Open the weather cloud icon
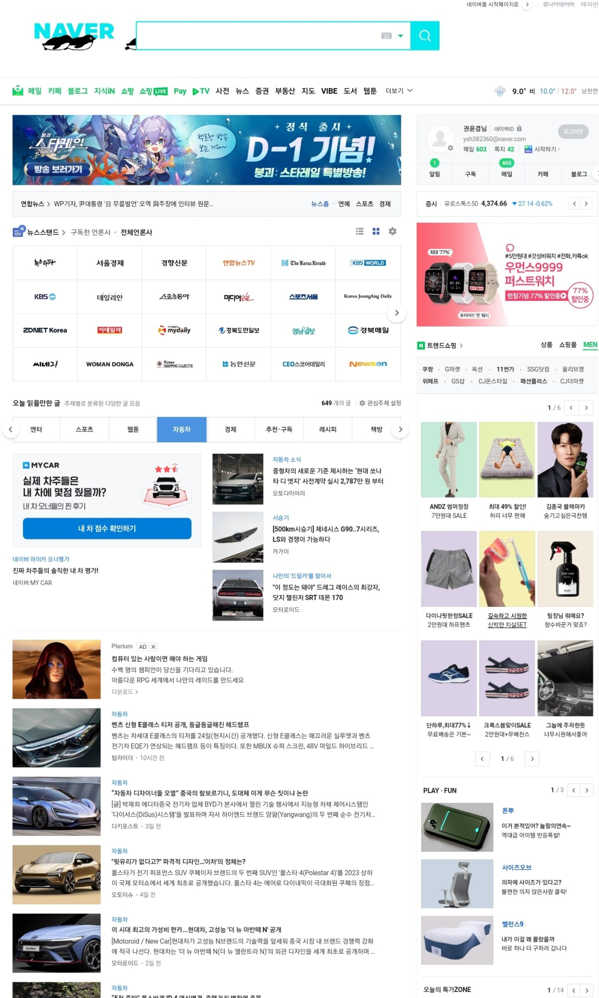599x998 pixels. click(x=500, y=91)
